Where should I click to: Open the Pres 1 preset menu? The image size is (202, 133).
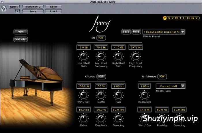tap(53, 11)
